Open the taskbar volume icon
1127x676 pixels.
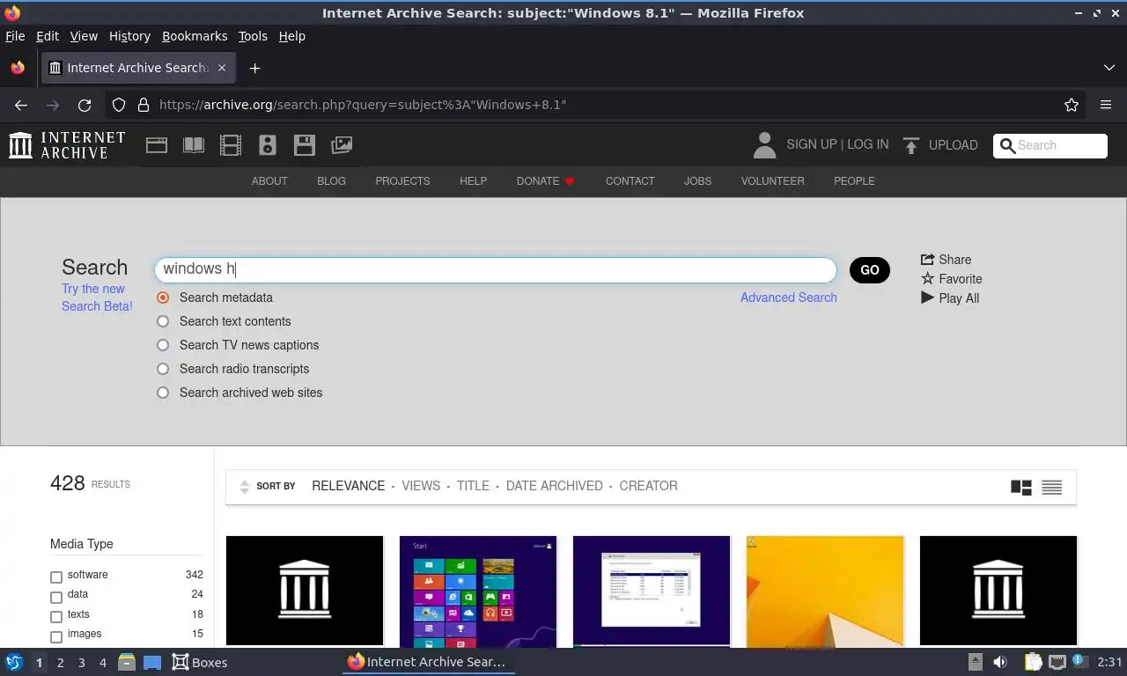[1000, 662]
